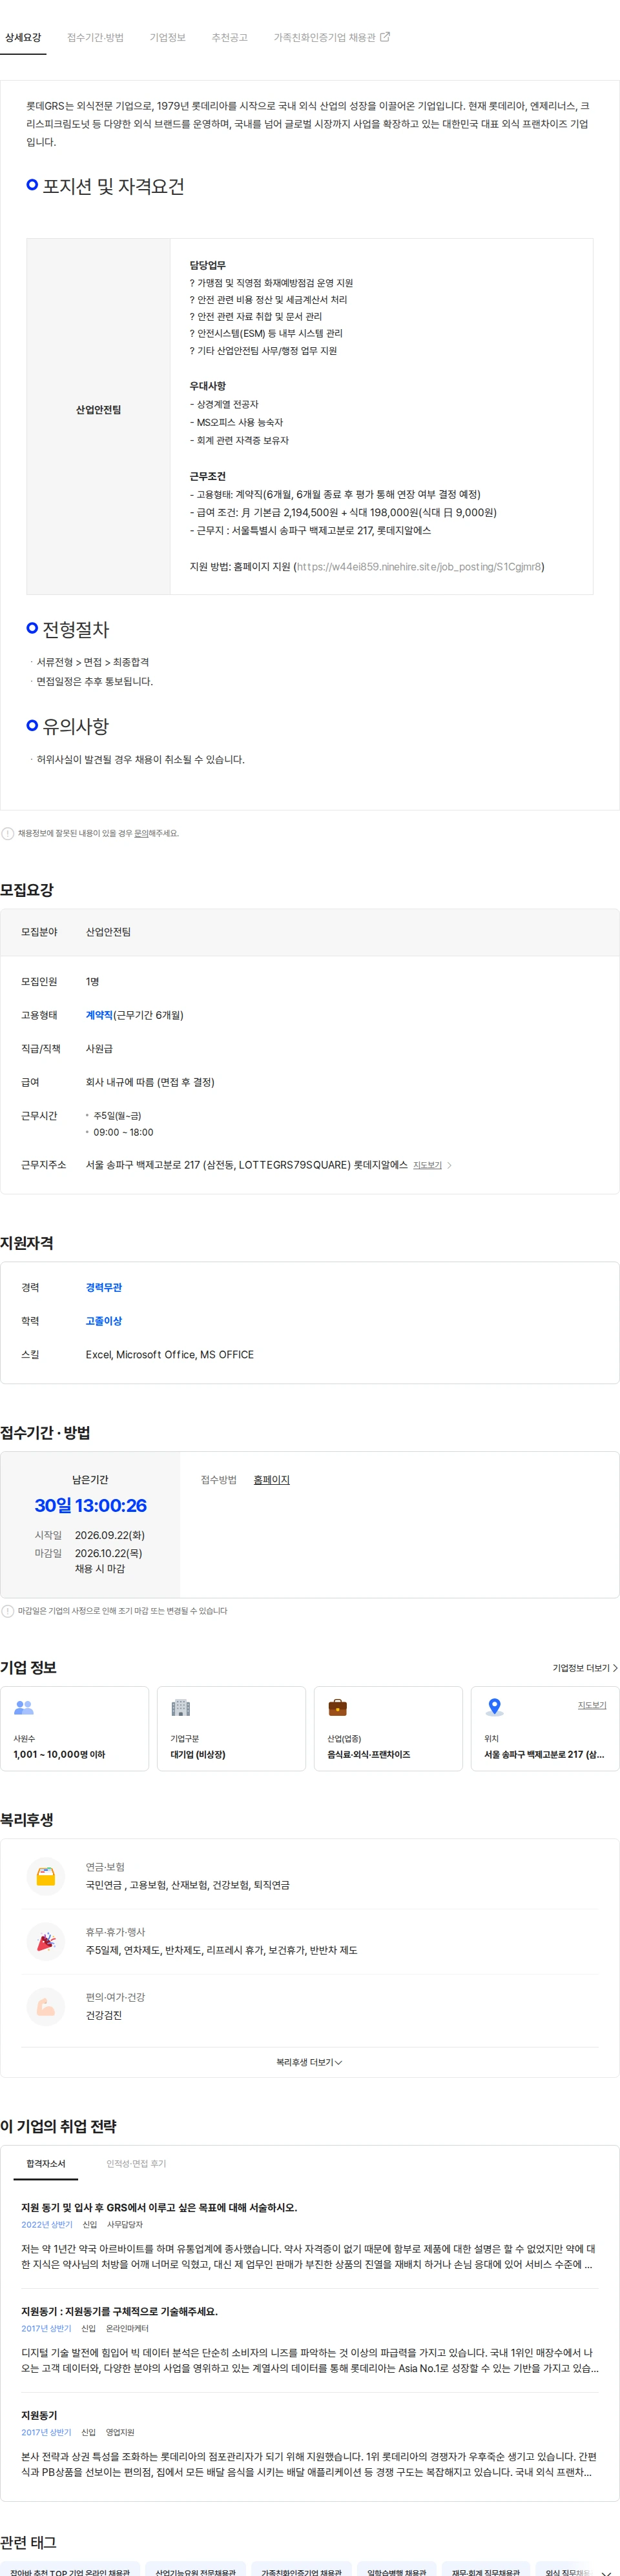Viewport: 620px width, 2576px height.
Task: Click the 경력무관 career link
Action: [103, 1288]
